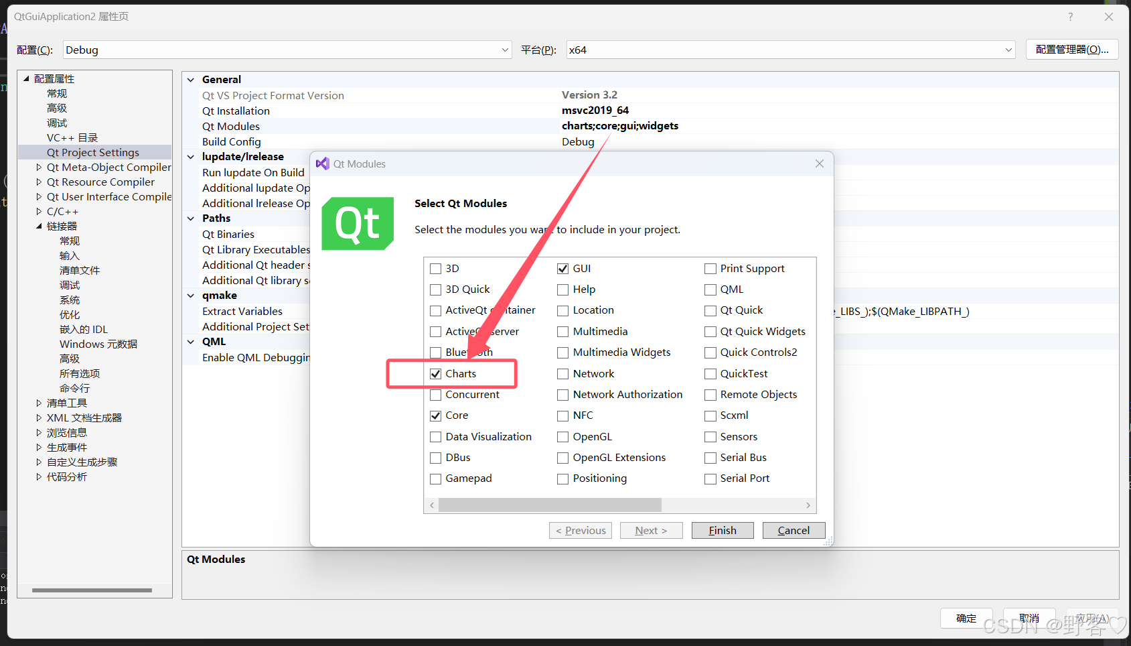Image resolution: width=1131 pixels, height=646 pixels.
Task: Expand the Qt Meta-Object Compiler node
Action: coord(38,167)
